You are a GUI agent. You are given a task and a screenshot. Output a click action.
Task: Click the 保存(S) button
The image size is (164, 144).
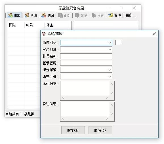coord(73,130)
